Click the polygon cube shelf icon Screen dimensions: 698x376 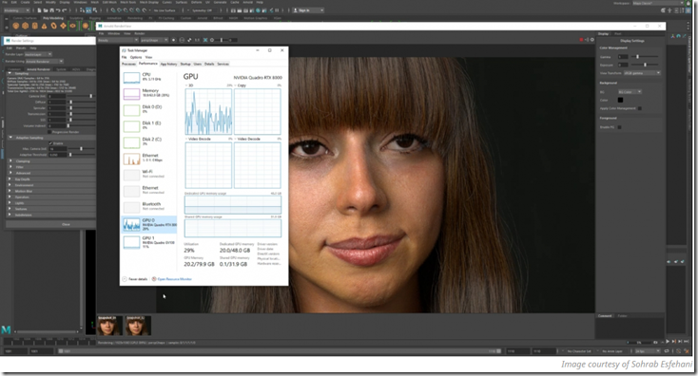pyautogui.click(x=26, y=26)
